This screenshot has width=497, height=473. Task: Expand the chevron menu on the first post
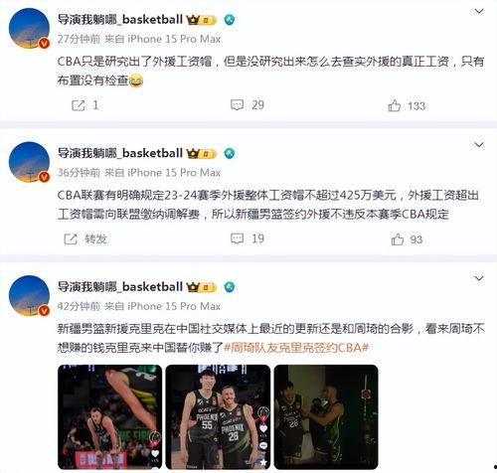pyautogui.click(x=479, y=11)
